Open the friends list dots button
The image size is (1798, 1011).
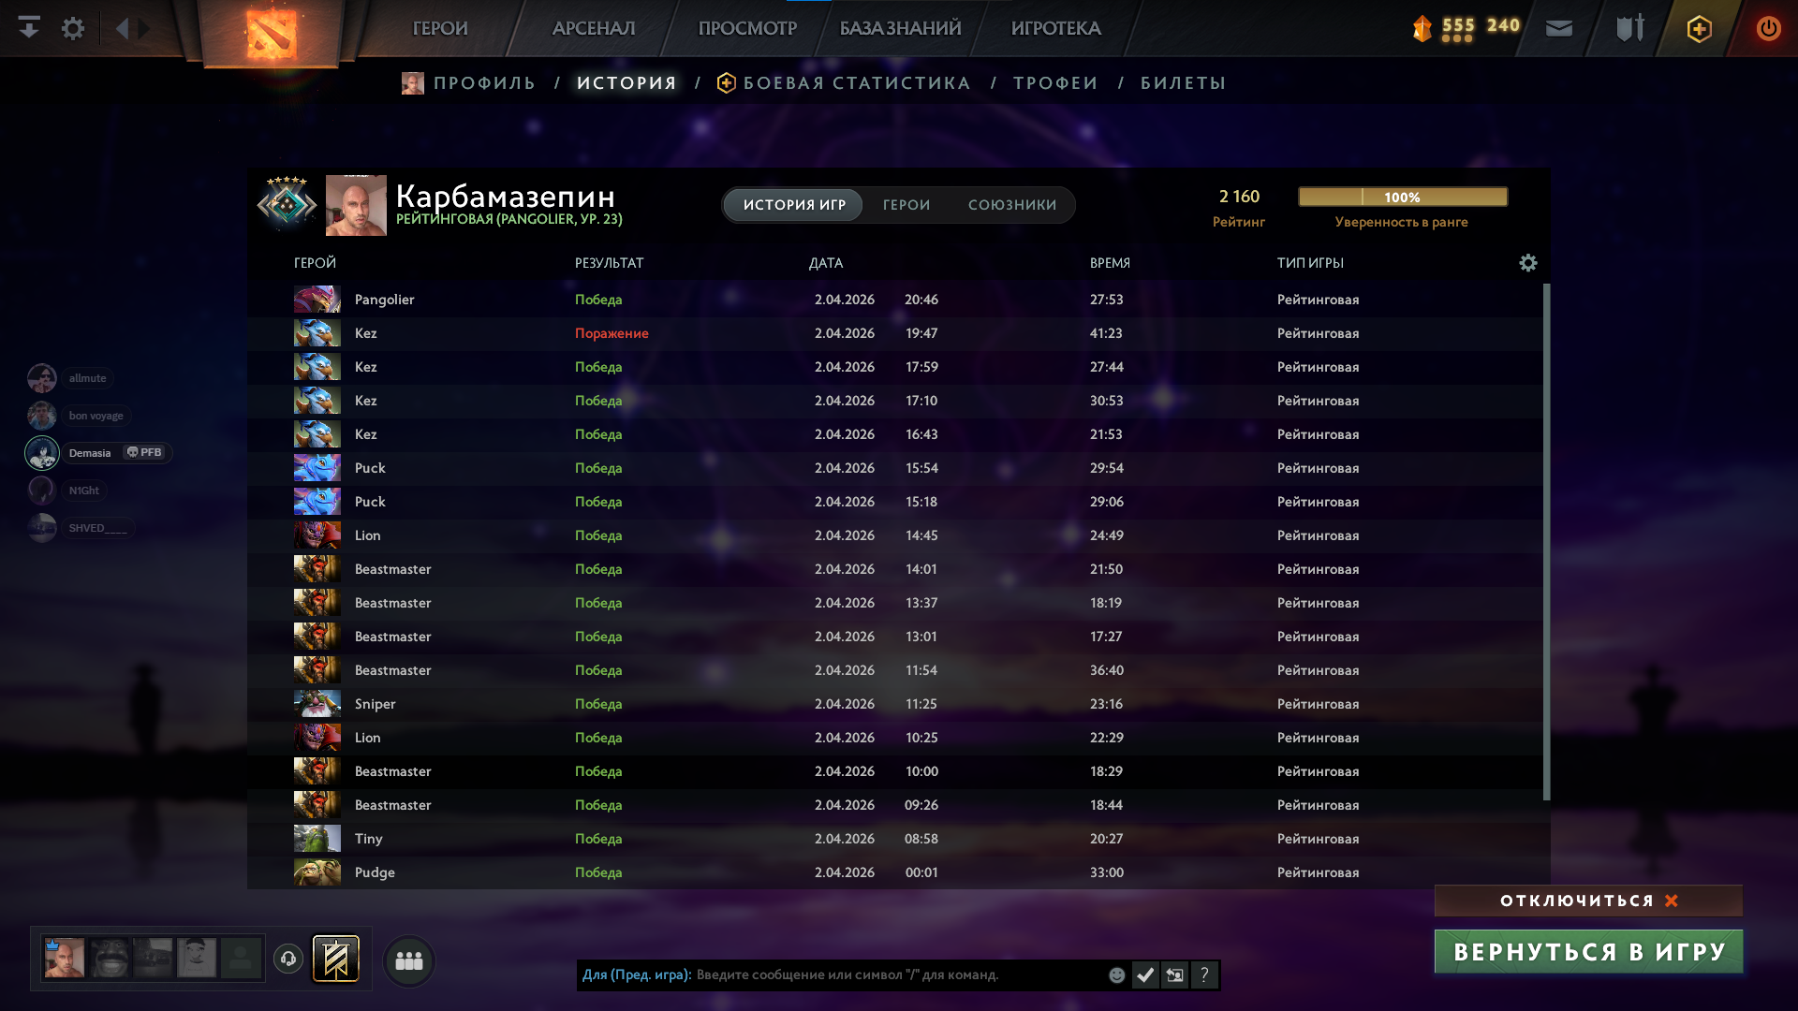click(409, 960)
